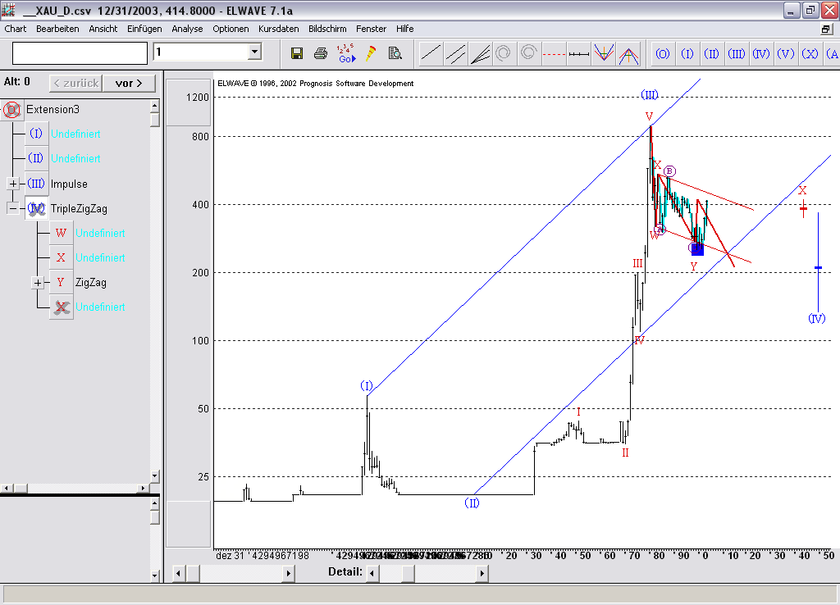The image size is (840, 605).
Task: Click the (III) wave label button
Action: point(737,54)
